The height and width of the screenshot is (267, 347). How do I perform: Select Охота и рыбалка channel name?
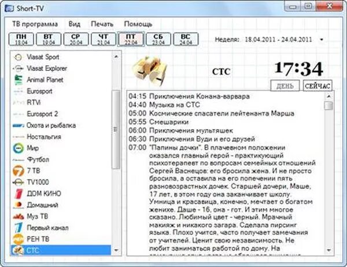51,125
